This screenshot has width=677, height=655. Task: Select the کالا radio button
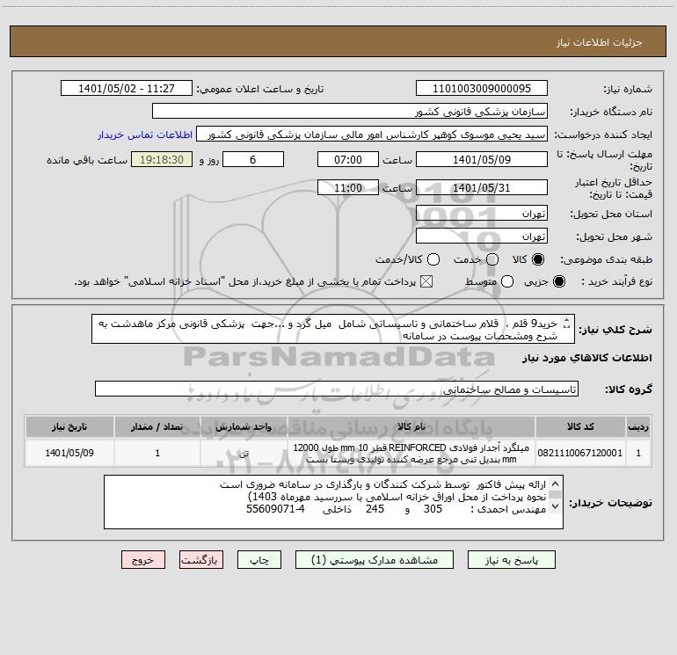tap(538, 259)
